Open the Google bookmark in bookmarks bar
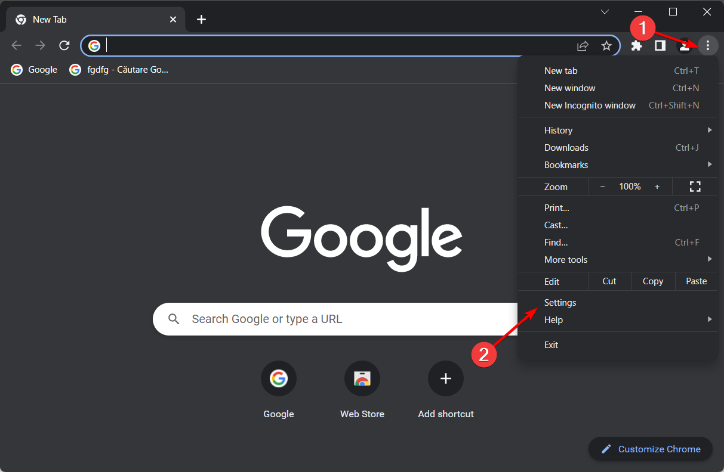The image size is (724, 472). click(34, 70)
